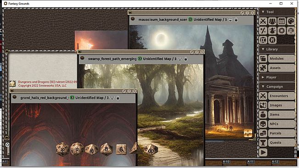Open the Items campaign list
Screen dimensions: 299x168
(282, 114)
